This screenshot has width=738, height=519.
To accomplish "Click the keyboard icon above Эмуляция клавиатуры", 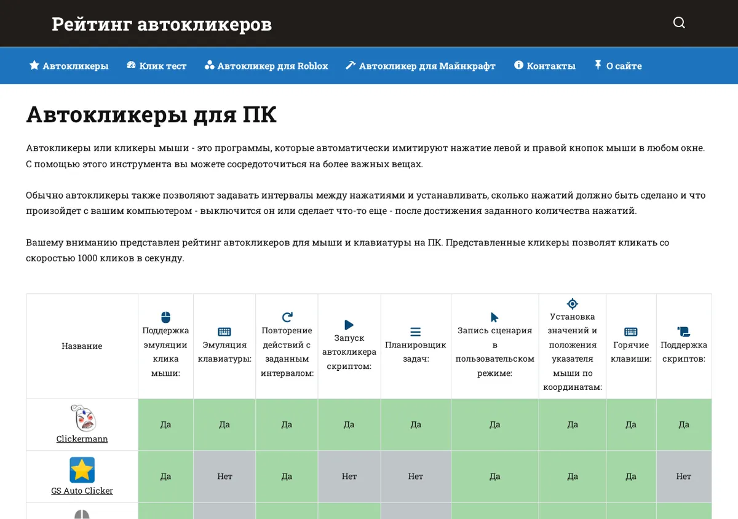I will coord(224,331).
